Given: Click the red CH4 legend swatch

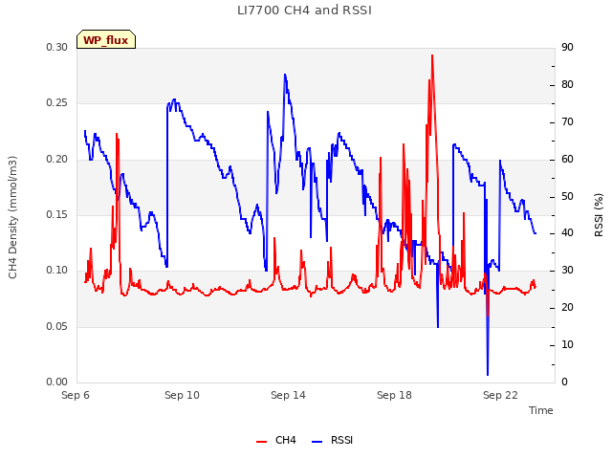Looking at the screenshot, I should tap(261, 442).
